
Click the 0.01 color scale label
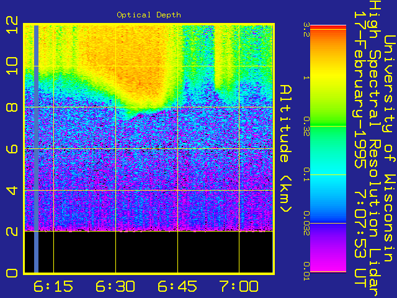click(306, 271)
